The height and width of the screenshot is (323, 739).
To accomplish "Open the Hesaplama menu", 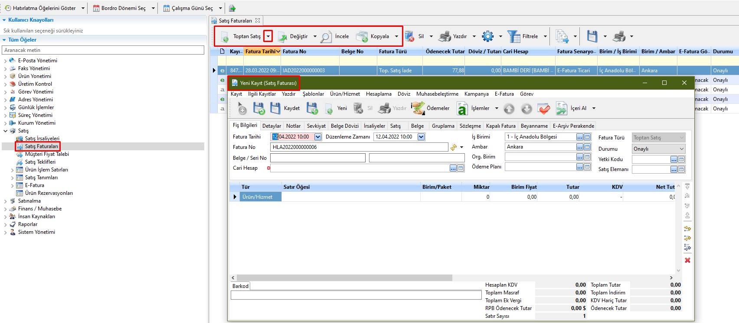I will (x=378, y=94).
